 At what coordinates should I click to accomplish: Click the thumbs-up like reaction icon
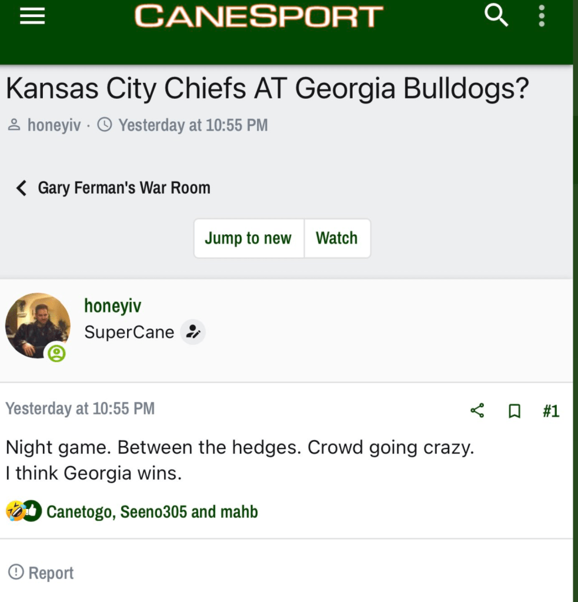(32, 511)
